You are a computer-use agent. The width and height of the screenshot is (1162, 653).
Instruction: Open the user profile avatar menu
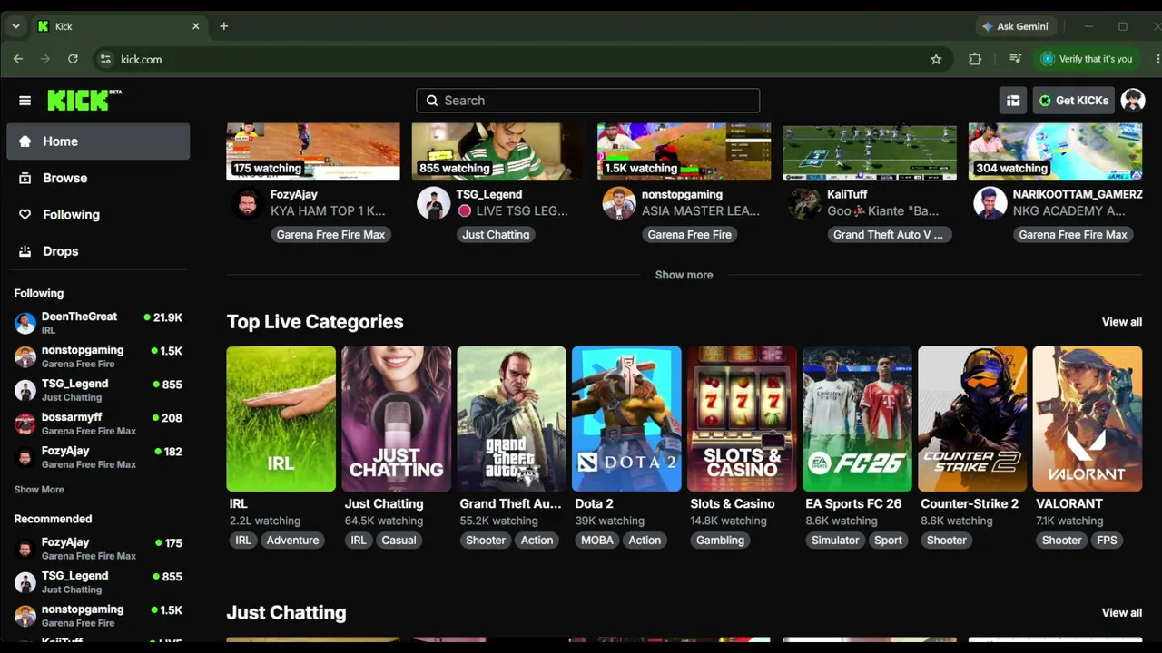1133,101
